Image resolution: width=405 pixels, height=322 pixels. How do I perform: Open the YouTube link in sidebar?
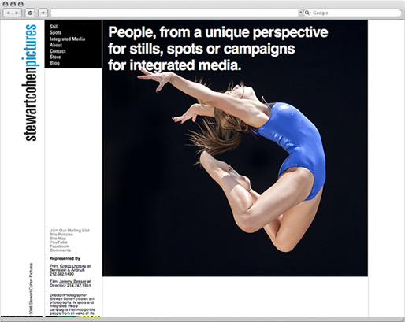pos(58,242)
